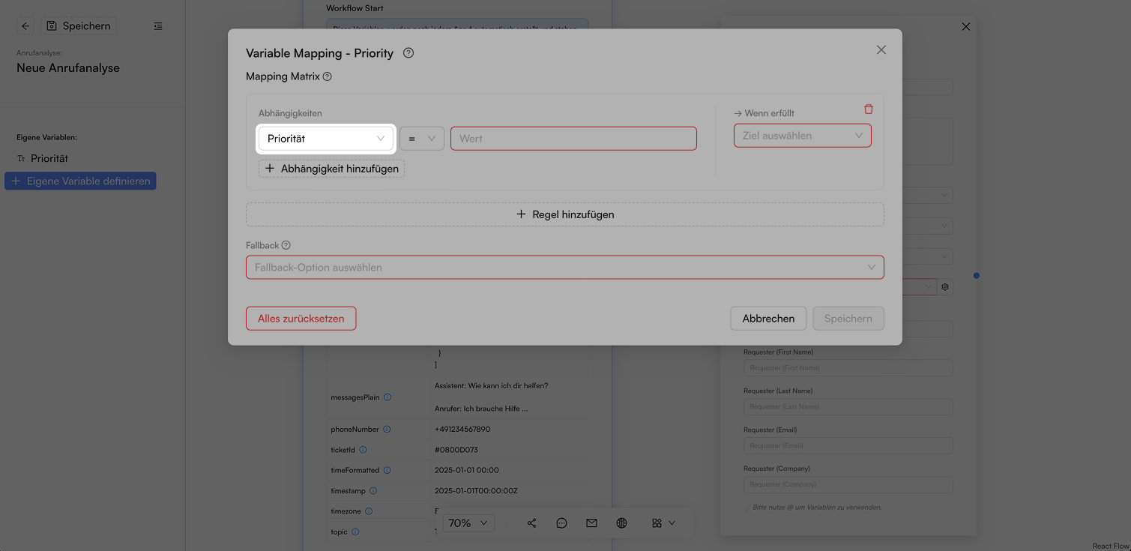Screen dimensions: 1131x551
Task: Click the info icon next to timeFormatted
Action: [387, 470]
